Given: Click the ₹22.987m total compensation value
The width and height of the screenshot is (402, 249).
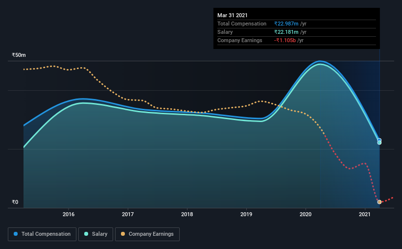Looking at the screenshot, I should click(286, 24).
